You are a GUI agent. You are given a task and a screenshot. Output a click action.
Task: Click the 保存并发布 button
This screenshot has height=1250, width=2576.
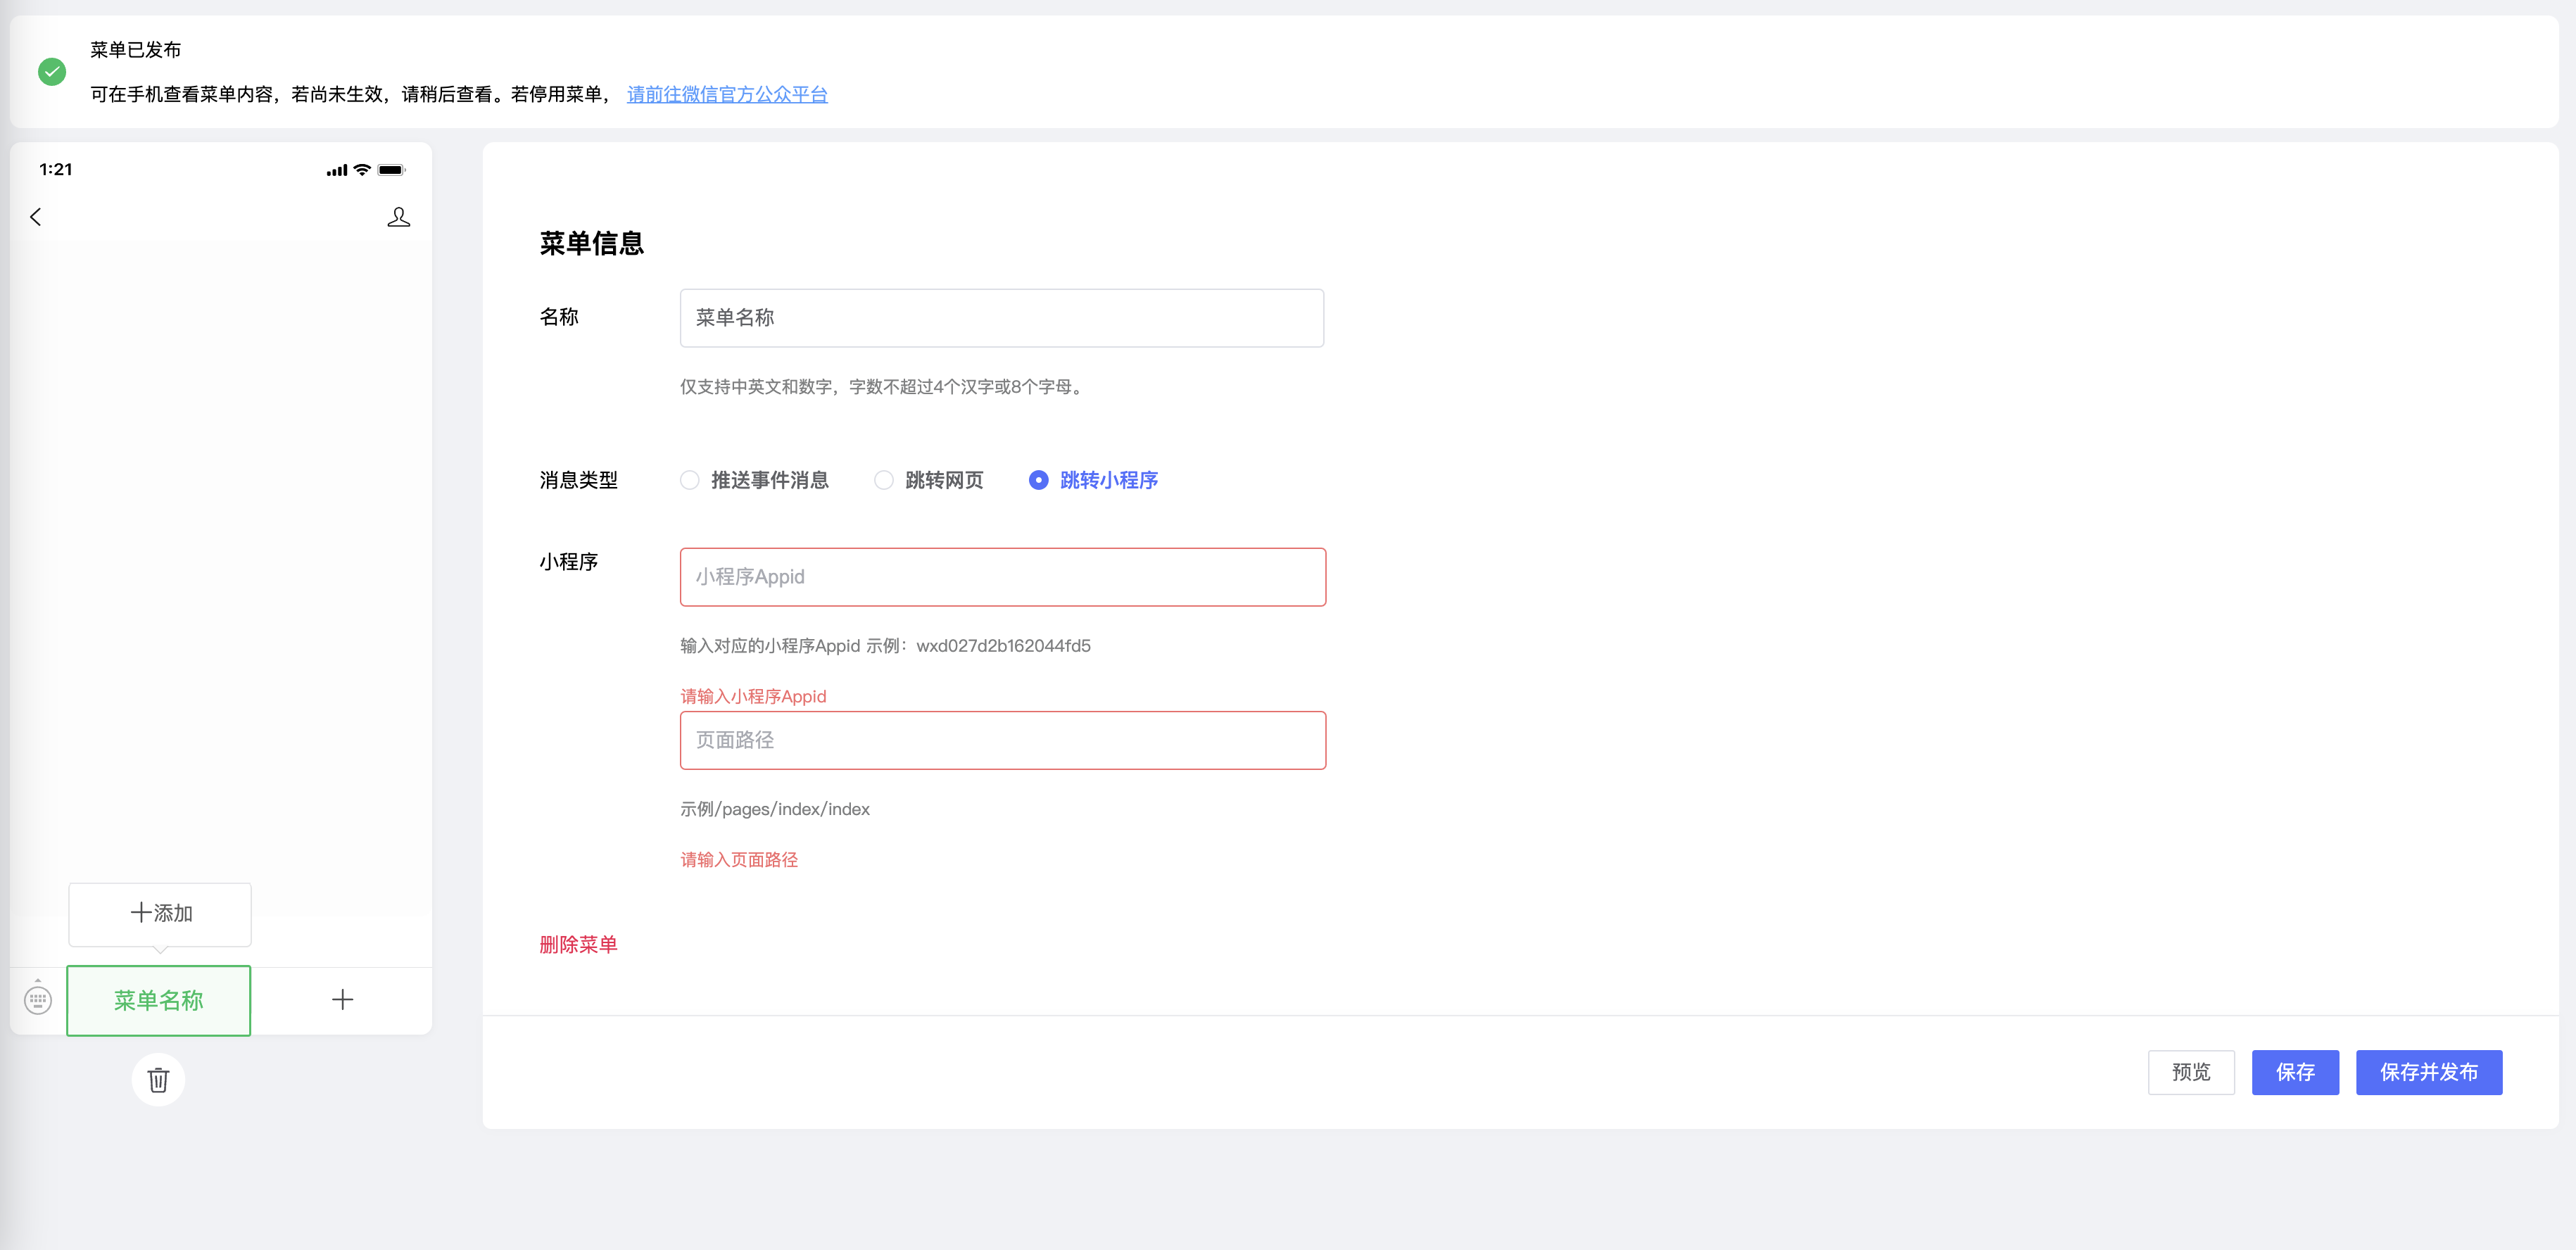pyautogui.click(x=2428, y=1072)
